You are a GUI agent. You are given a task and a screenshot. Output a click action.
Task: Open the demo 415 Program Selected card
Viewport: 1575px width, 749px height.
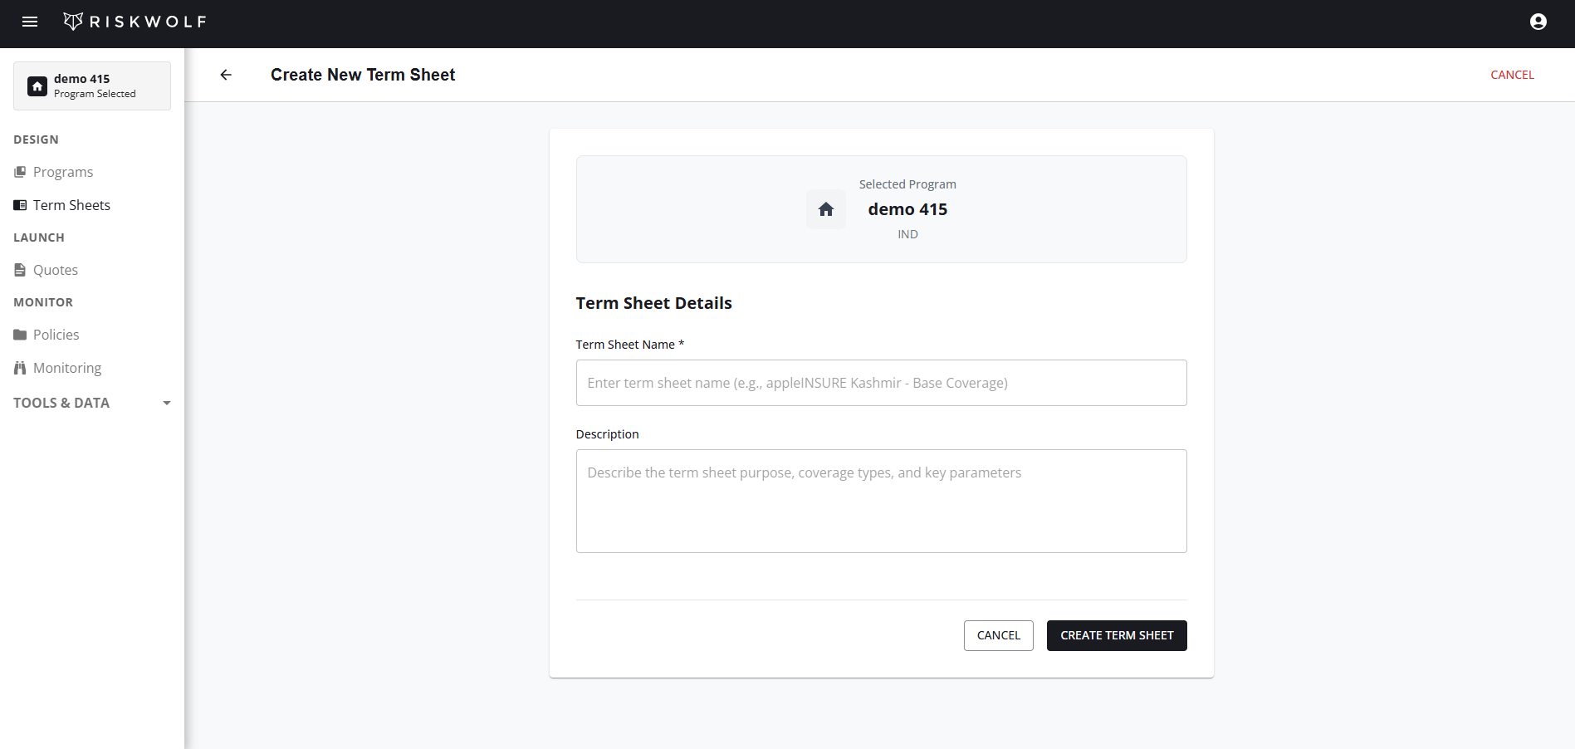pyautogui.click(x=91, y=86)
